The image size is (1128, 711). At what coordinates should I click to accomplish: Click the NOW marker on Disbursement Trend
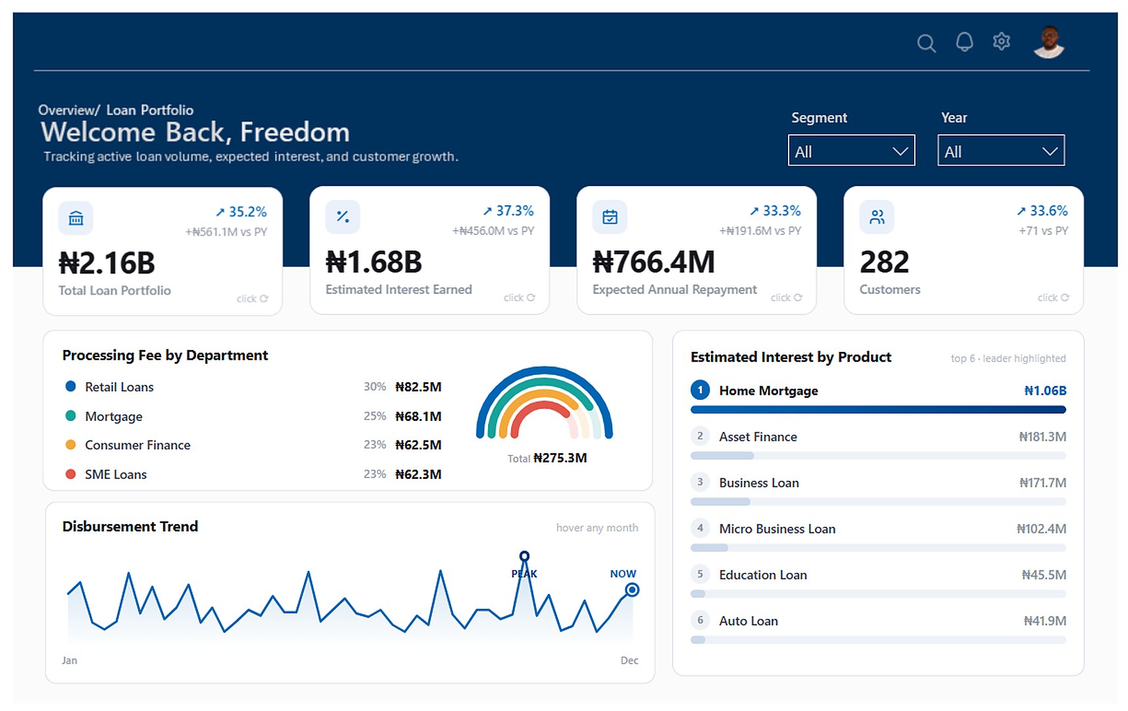coord(632,590)
